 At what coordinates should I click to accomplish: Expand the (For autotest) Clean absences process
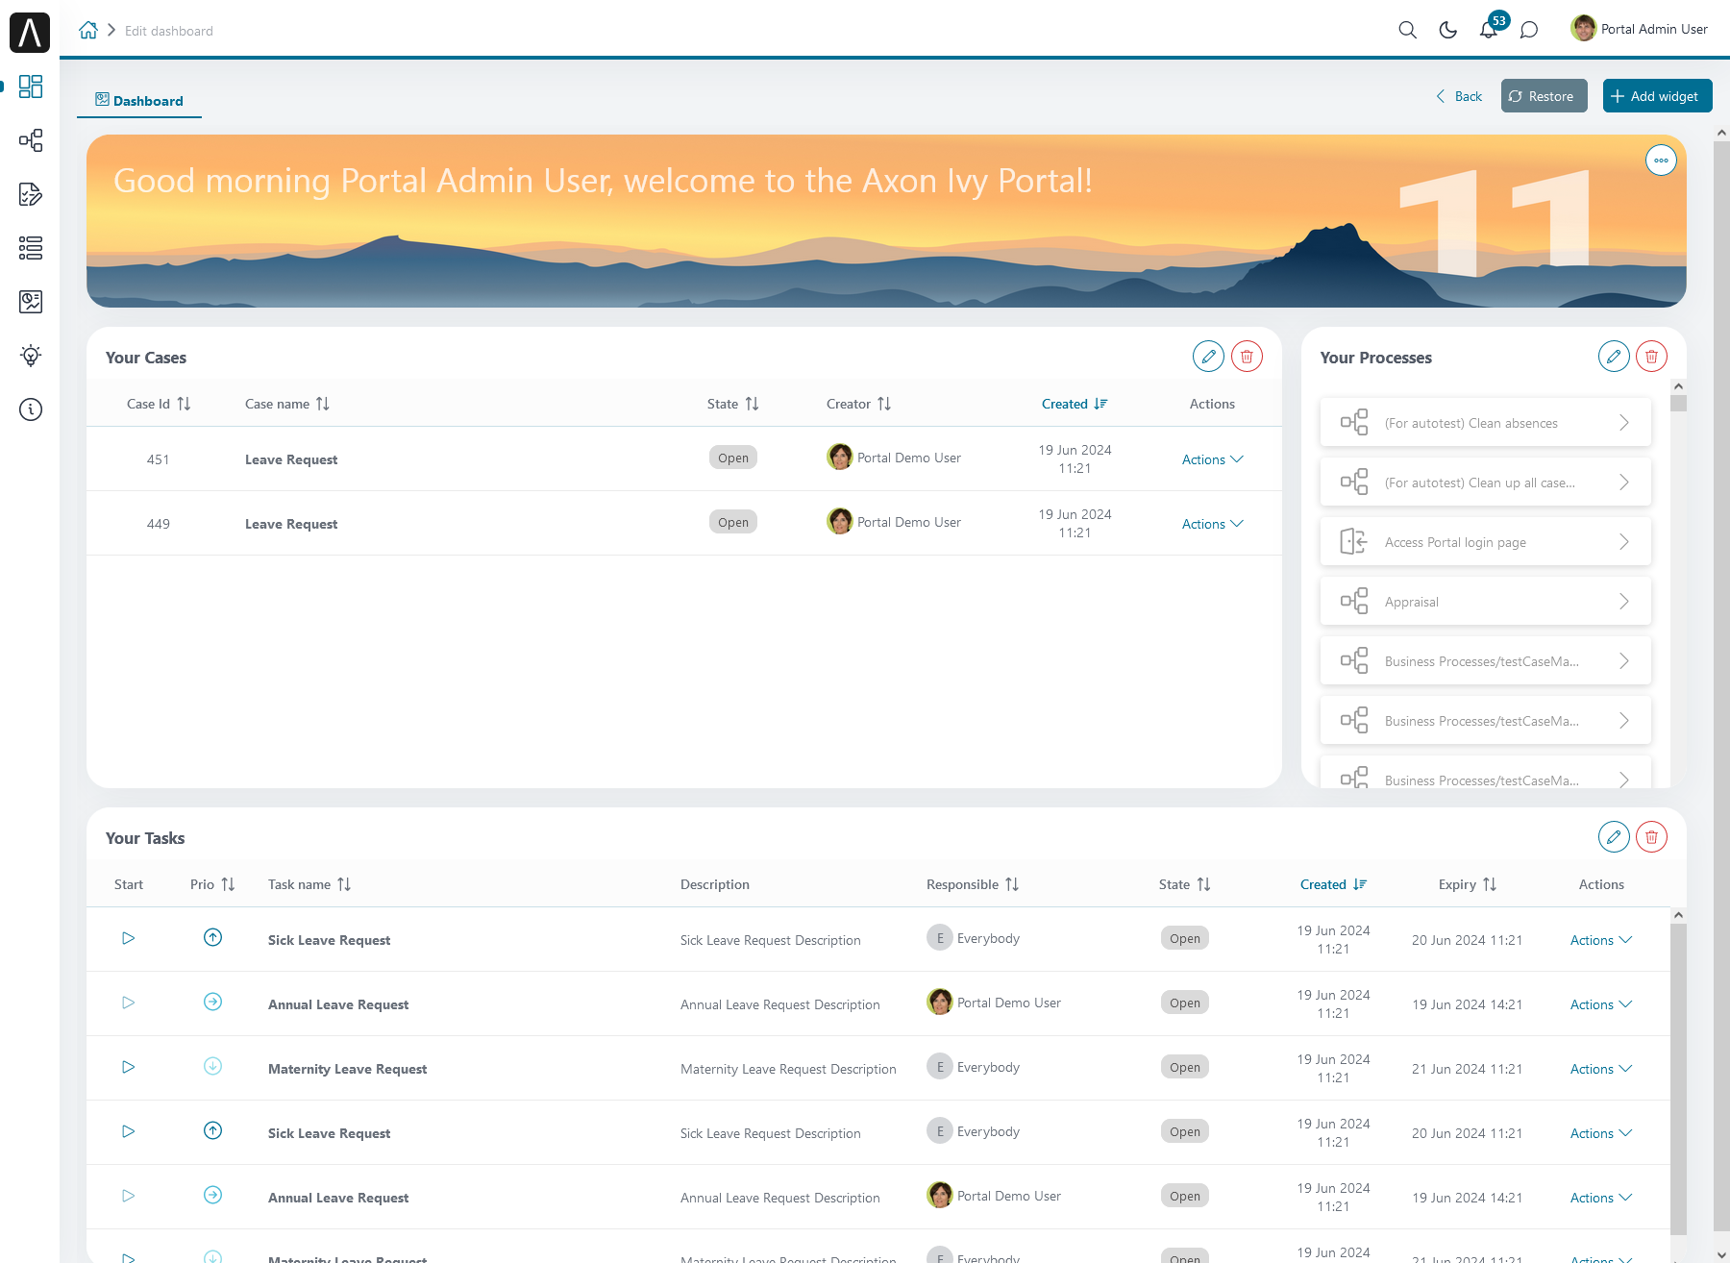1624,423
